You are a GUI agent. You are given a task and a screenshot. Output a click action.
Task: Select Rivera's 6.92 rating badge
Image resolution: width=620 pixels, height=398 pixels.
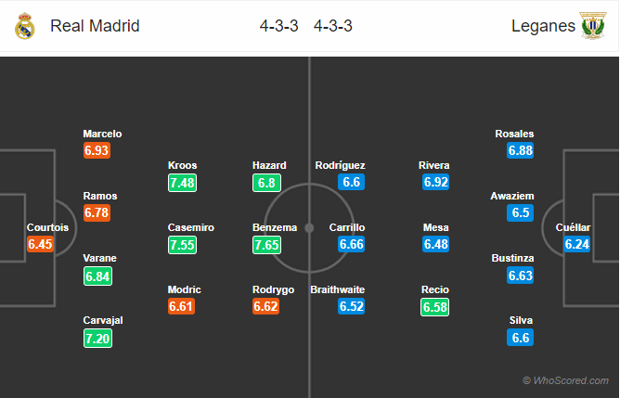click(x=435, y=182)
